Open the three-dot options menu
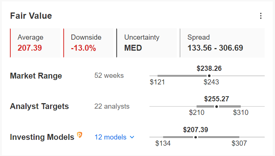Screen dimensions: 275x156 click(261, 16)
